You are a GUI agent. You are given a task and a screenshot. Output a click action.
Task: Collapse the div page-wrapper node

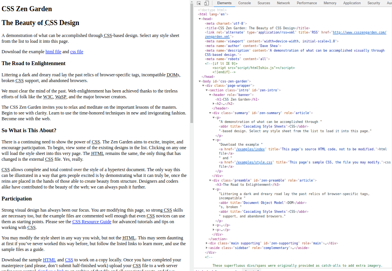[x=203, y=86]
